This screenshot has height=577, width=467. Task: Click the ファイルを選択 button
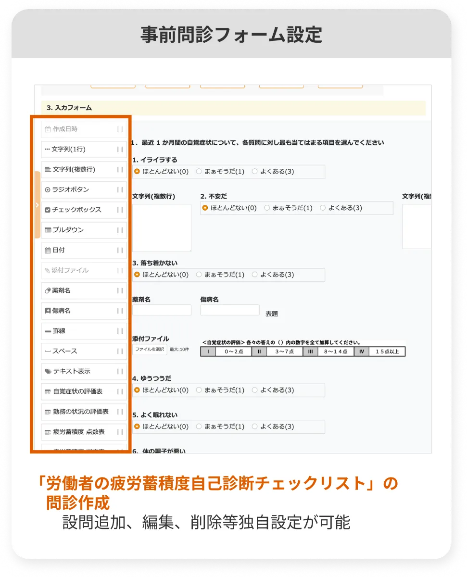[149, 350]
